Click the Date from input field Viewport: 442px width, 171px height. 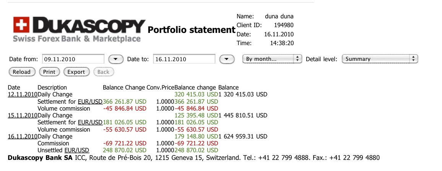(x=73, y=59)
